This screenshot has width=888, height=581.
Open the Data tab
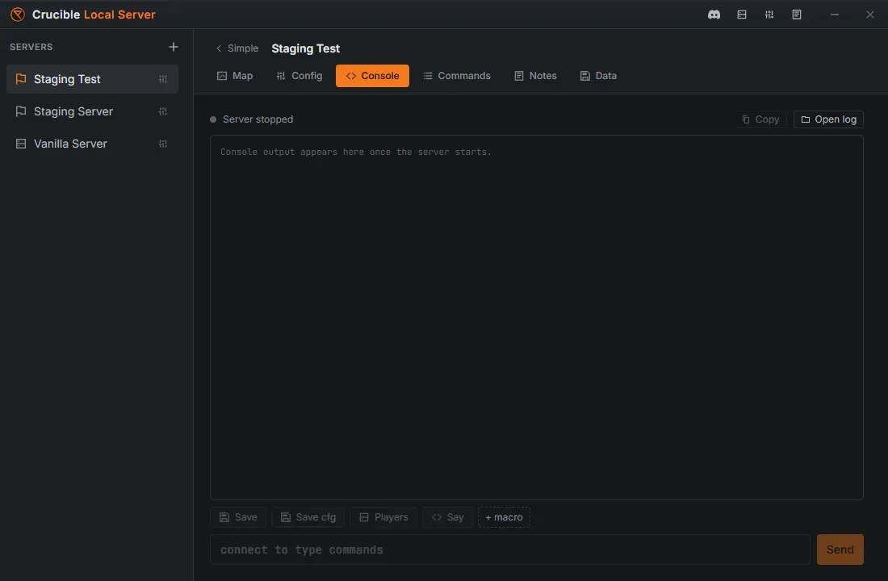(598, 76)
